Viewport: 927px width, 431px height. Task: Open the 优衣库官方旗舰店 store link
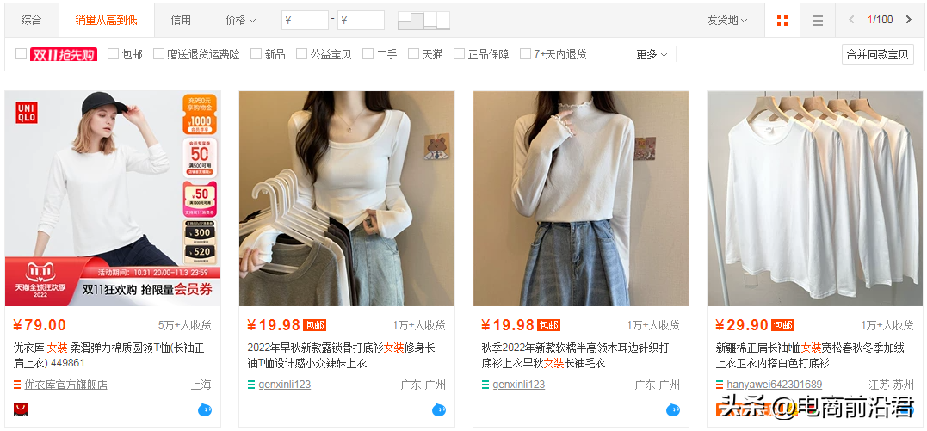(65, 385)
